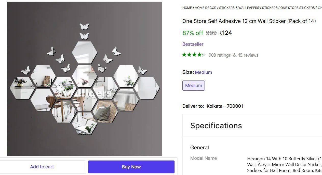
Task: Click the Specifications section heading
Action: pyautogui.click(x=216, y=125)
